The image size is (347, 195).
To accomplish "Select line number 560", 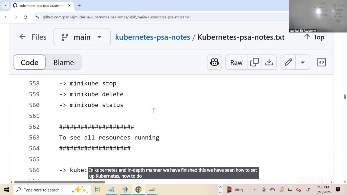I will click(x=34, y=105).
